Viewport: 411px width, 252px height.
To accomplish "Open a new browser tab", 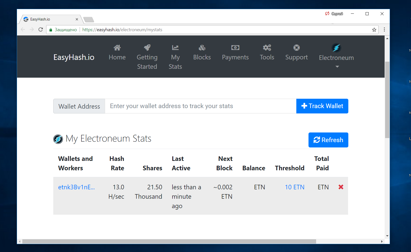I will pyautogui.click(x=89, y=20).
